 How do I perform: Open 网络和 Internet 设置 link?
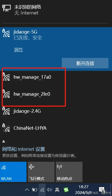[24, 149]
